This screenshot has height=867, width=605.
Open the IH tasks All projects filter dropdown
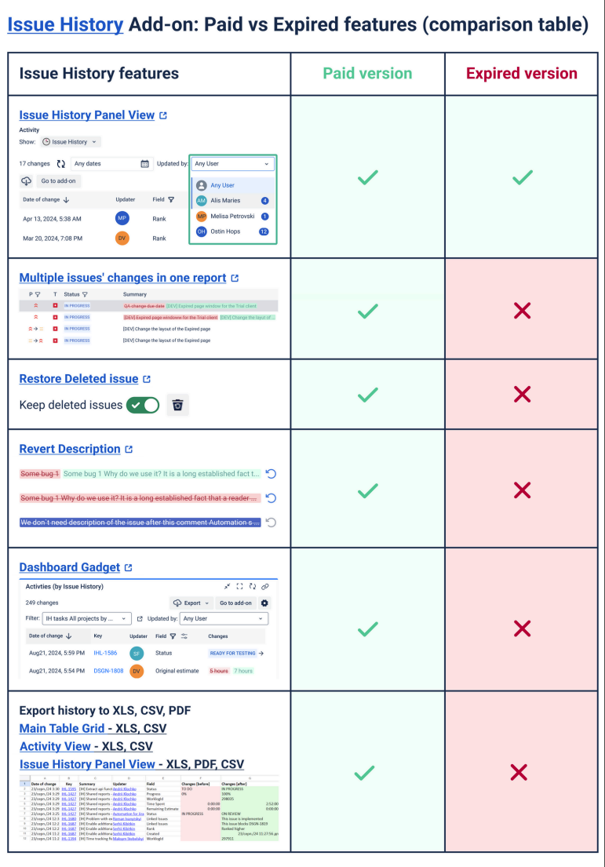point(86,618)
